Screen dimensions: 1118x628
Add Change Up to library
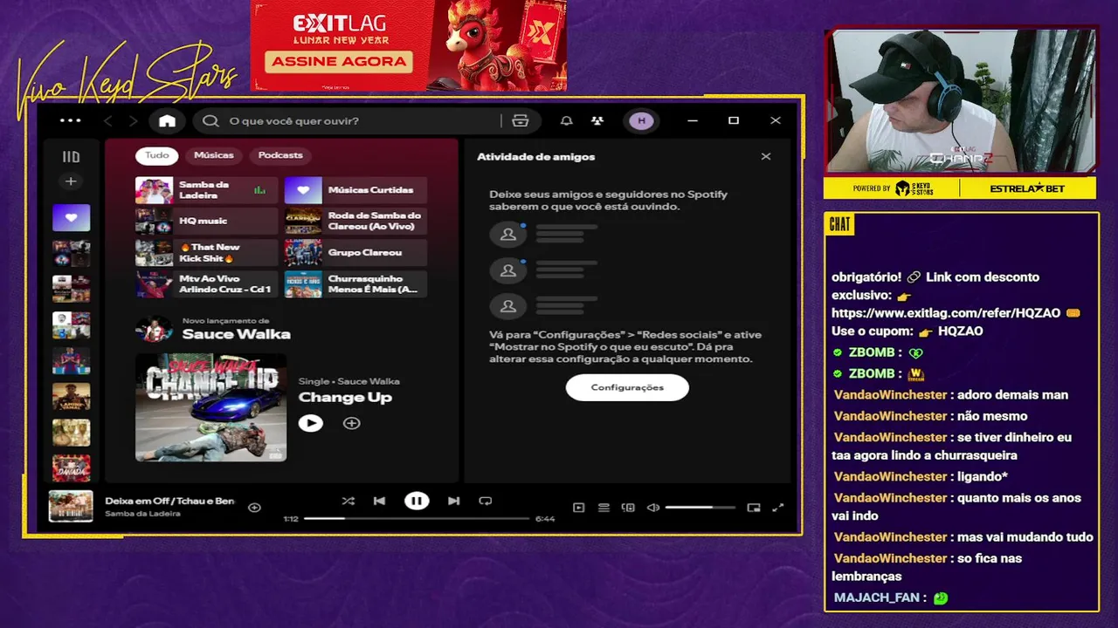tap(351, 423)
